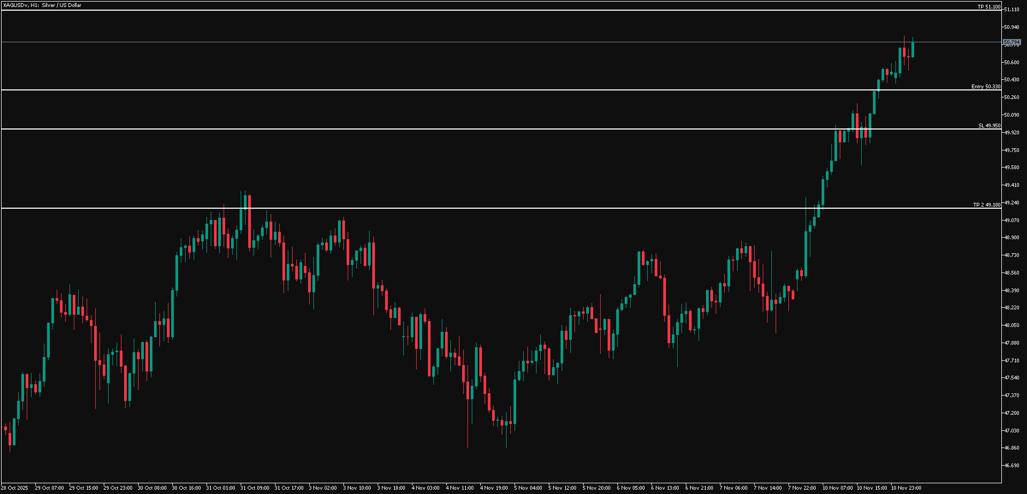Select the 49.240 price axis value
1027x494 pixels.
1011,203
